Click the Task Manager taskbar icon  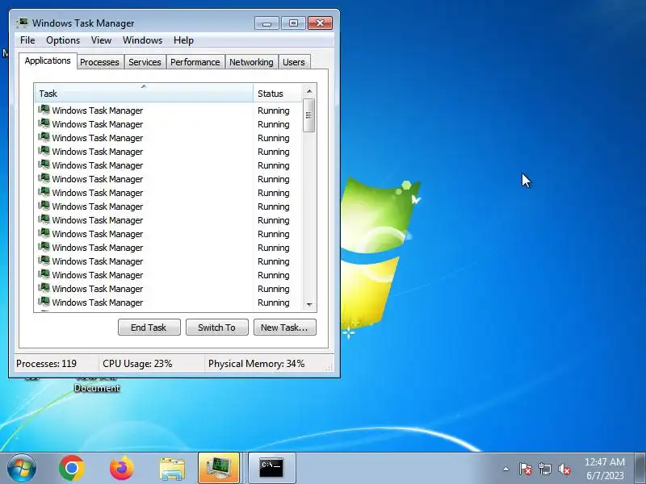[x=218, y=468]
